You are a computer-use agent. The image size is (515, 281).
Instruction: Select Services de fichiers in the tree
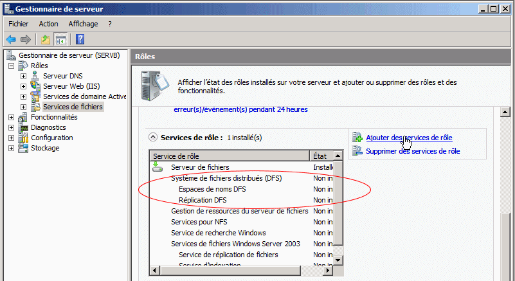coord(73,107)
